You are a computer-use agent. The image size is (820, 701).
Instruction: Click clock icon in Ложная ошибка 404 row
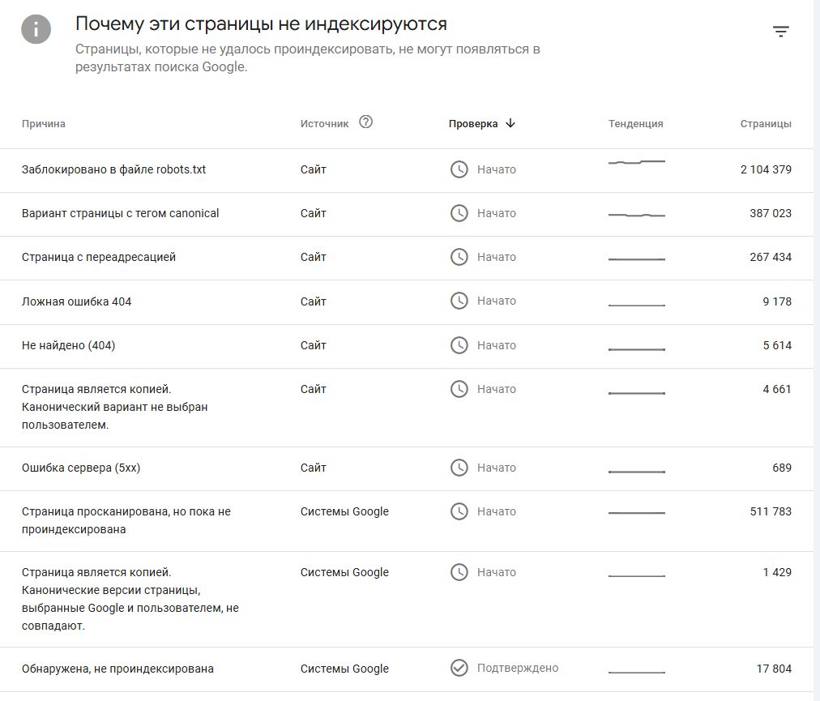click(459, 301)
